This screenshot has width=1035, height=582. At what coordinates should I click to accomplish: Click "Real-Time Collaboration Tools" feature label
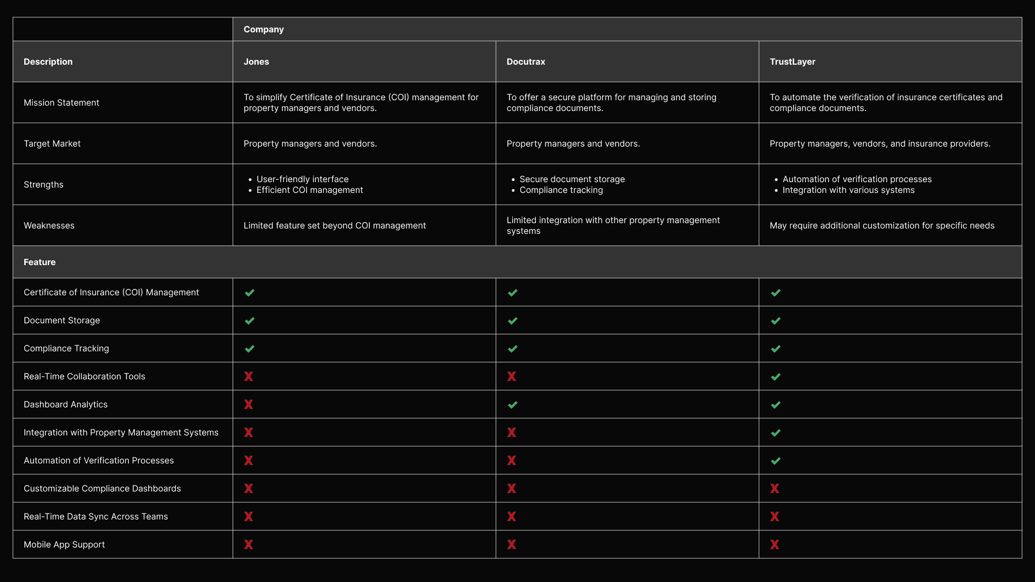85,376
